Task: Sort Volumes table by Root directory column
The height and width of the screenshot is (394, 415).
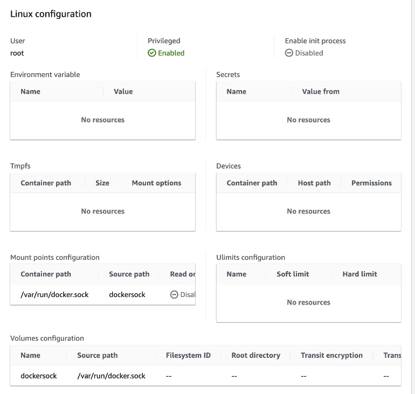Action: [x=255, y=356]
